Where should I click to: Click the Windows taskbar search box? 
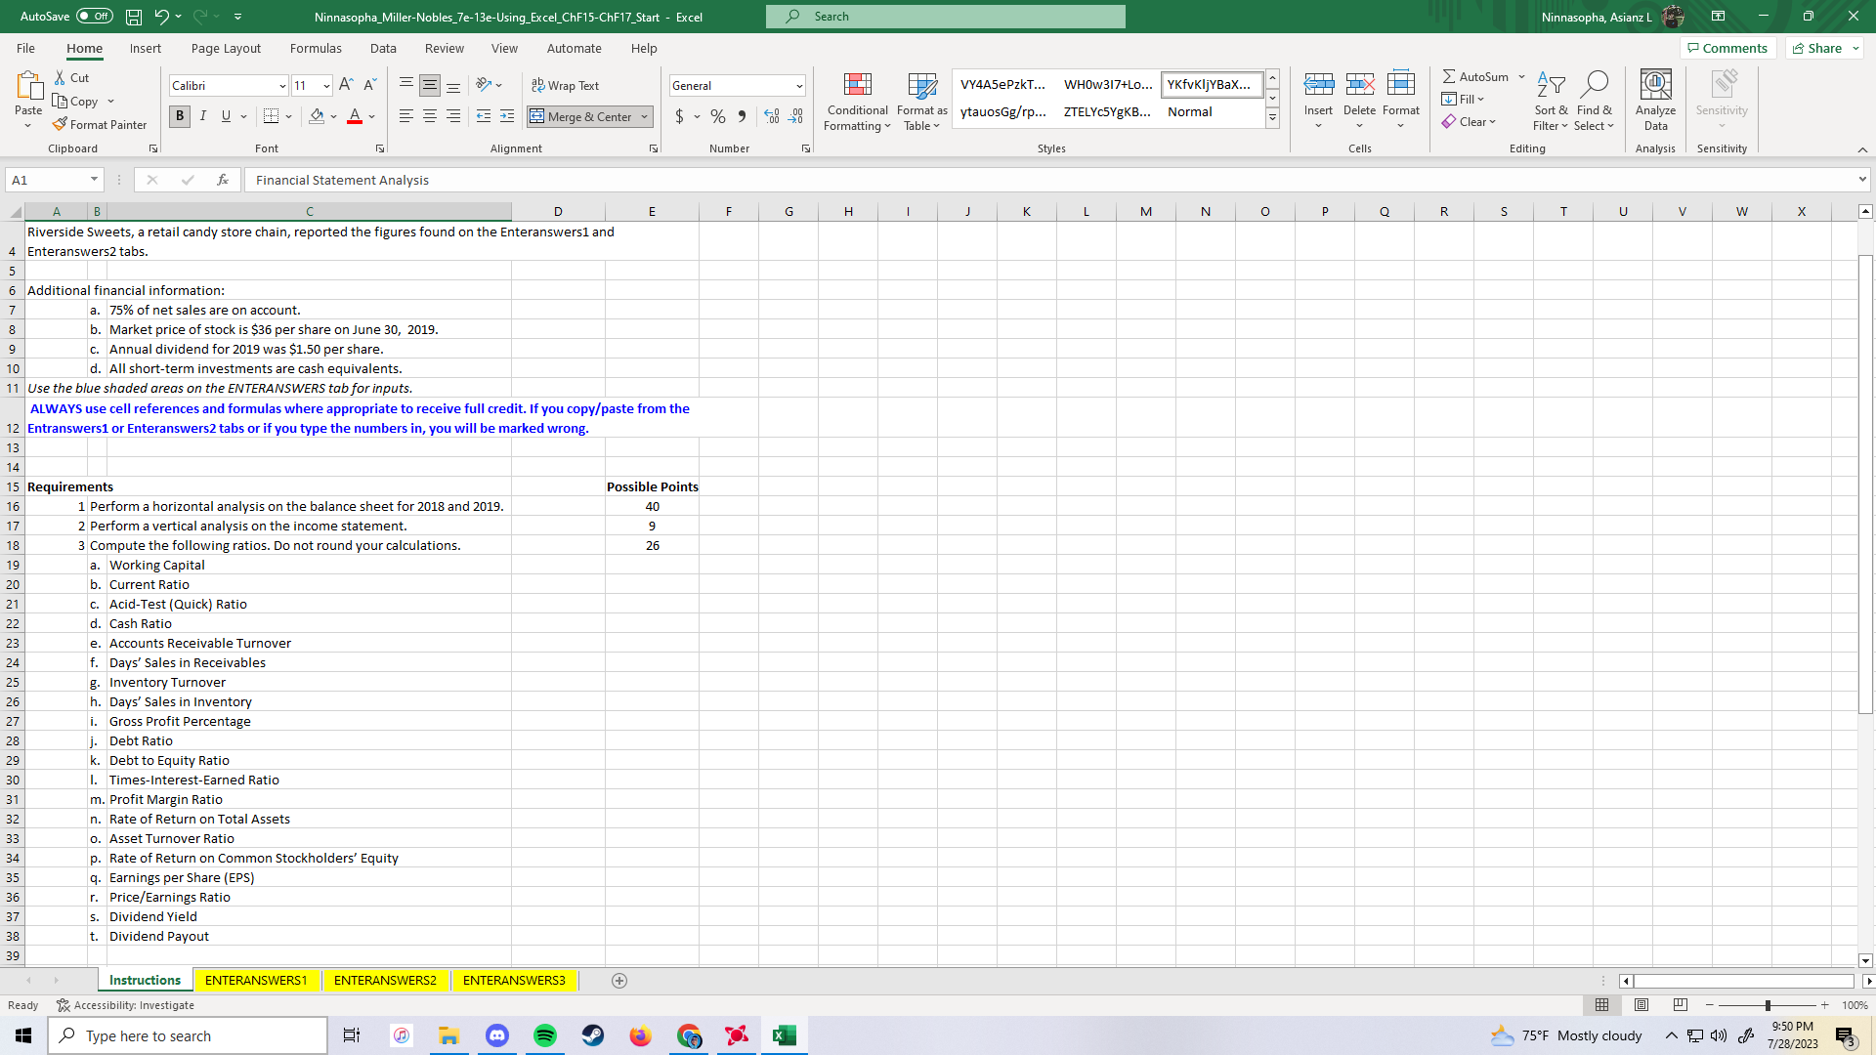(188, 1035)
